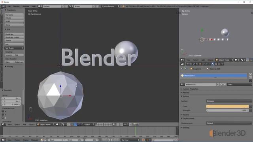Open the scene browser icon beside Scene
The image size is (253, 142).
click(x=71, y=6)
